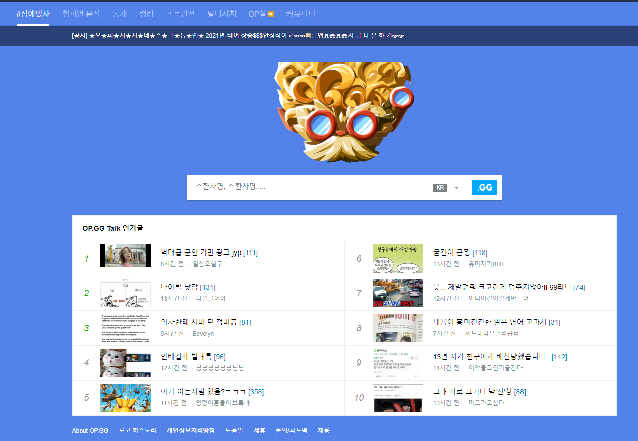This screenshot has width=638, height=441.
Task: Click thumbnail of 의사한테 시비 턴 정비공 post
Action: coord(126,328)
